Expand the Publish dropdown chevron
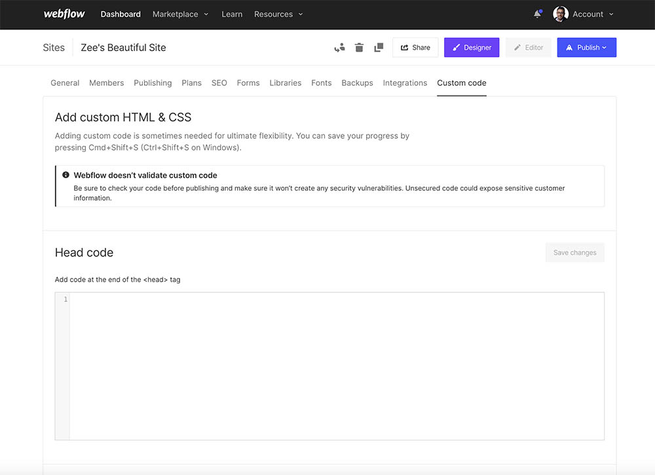 click(x=604, y=47)
